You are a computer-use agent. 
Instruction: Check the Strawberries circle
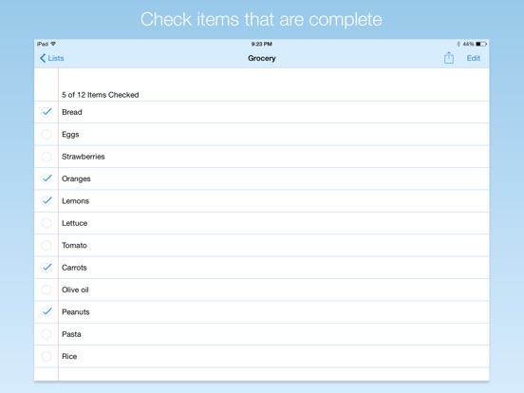tap(47, 157)
